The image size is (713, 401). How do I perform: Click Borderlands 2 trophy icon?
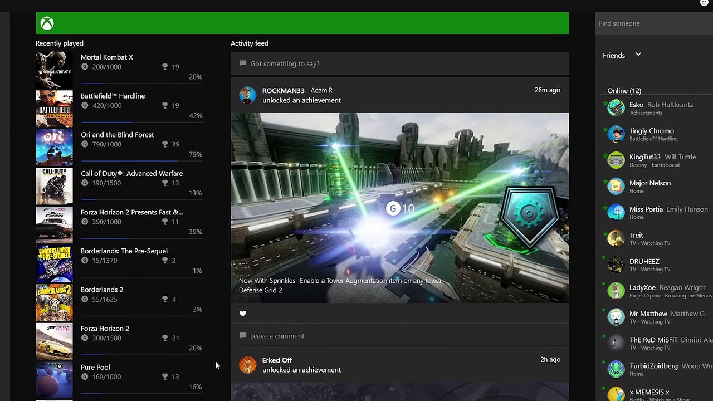165,299
